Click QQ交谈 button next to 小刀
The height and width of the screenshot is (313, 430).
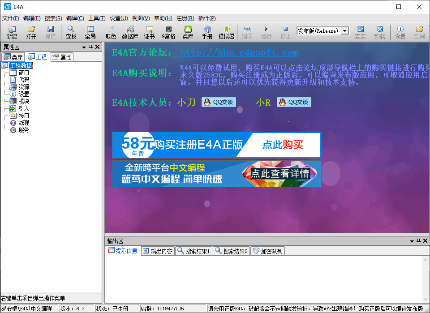coord(219,102)
